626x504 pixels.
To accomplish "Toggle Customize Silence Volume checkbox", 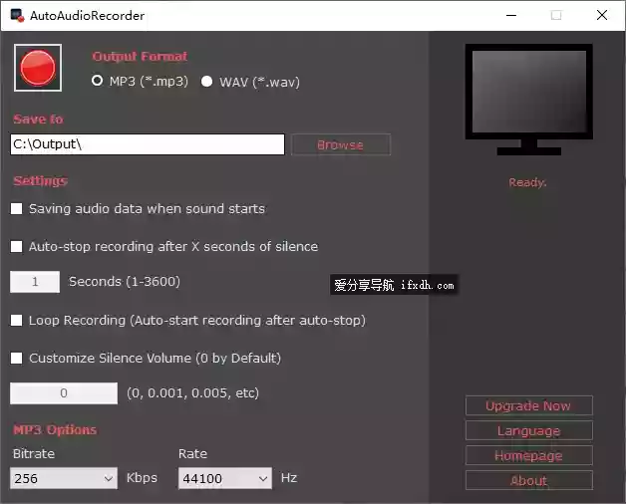I will (16, 358).
